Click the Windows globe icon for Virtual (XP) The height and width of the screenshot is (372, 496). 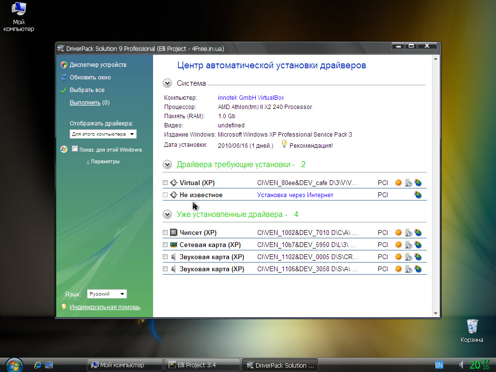tap(418, 183)
